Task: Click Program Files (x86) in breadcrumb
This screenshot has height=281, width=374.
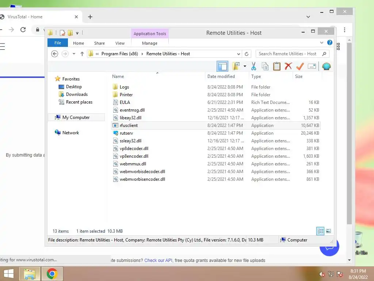Action: 120,54
